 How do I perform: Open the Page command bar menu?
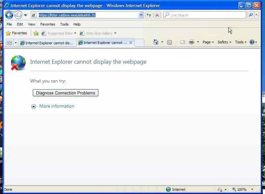[x=208, y=42]
